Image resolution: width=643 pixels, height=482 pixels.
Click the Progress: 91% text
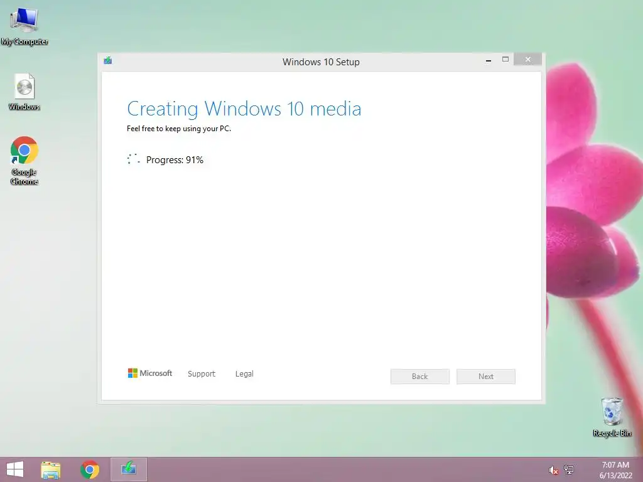[175, 160]
